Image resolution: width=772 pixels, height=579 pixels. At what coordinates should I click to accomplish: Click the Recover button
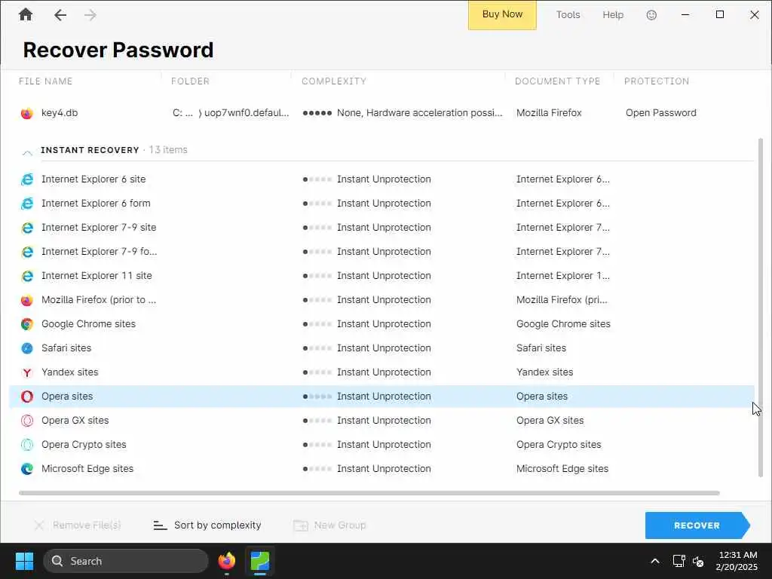(697, 525)
